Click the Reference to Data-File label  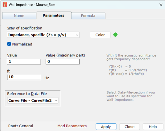pyautogui.click(x=27, y=94)
